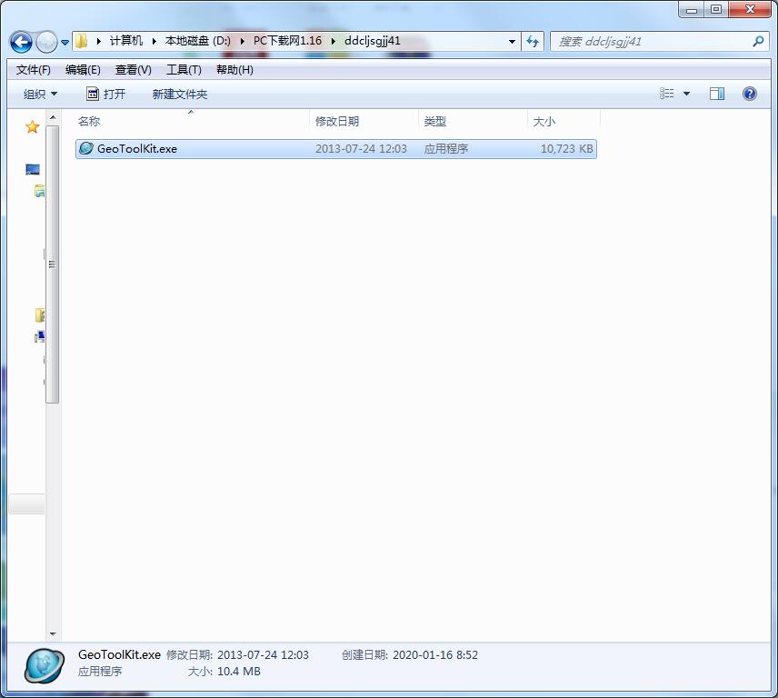Click the Back navigation arrow button
Image resolution: width=778 pixels, height=698 pixels.
[21, 42]
